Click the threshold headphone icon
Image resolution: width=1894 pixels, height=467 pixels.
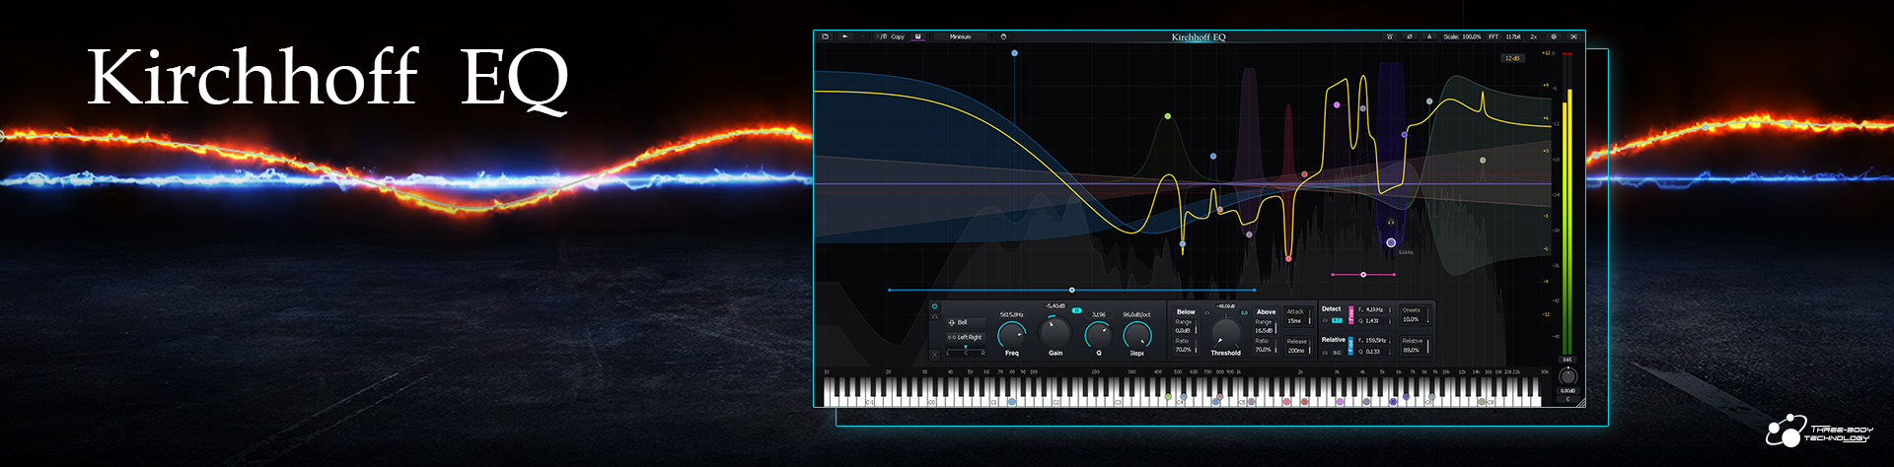click(1206, 312)
